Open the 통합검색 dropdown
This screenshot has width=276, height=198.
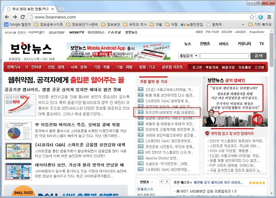pyautogui.click(x=189, y=56)
